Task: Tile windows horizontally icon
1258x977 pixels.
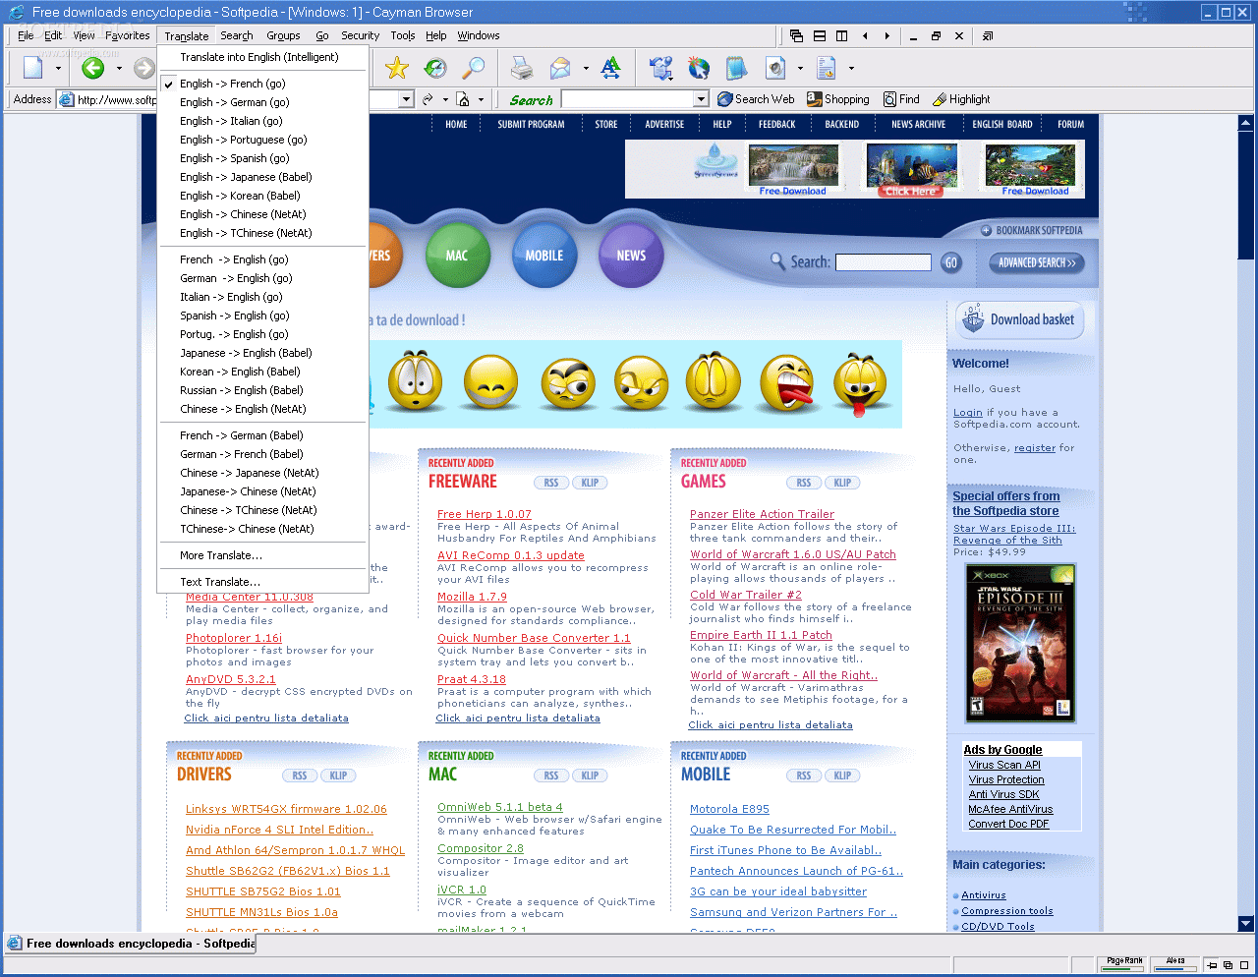Action: (x=820, y=35)
